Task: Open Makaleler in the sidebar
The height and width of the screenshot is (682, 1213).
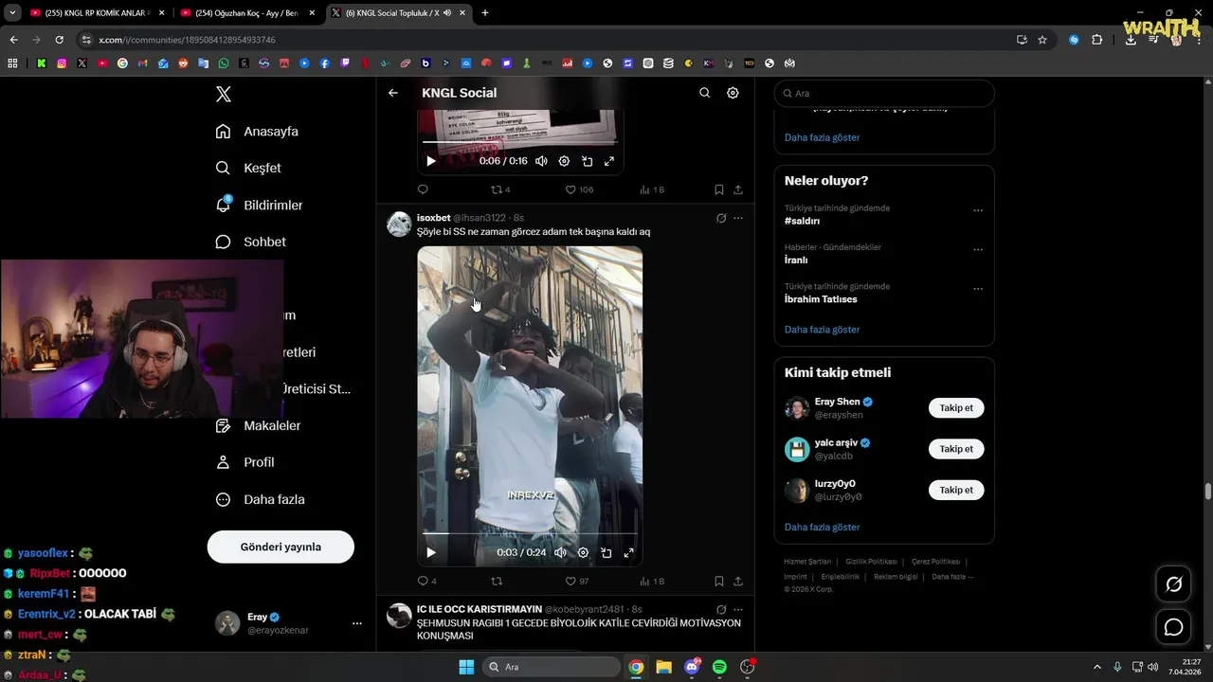Action: tap(258, 426)
